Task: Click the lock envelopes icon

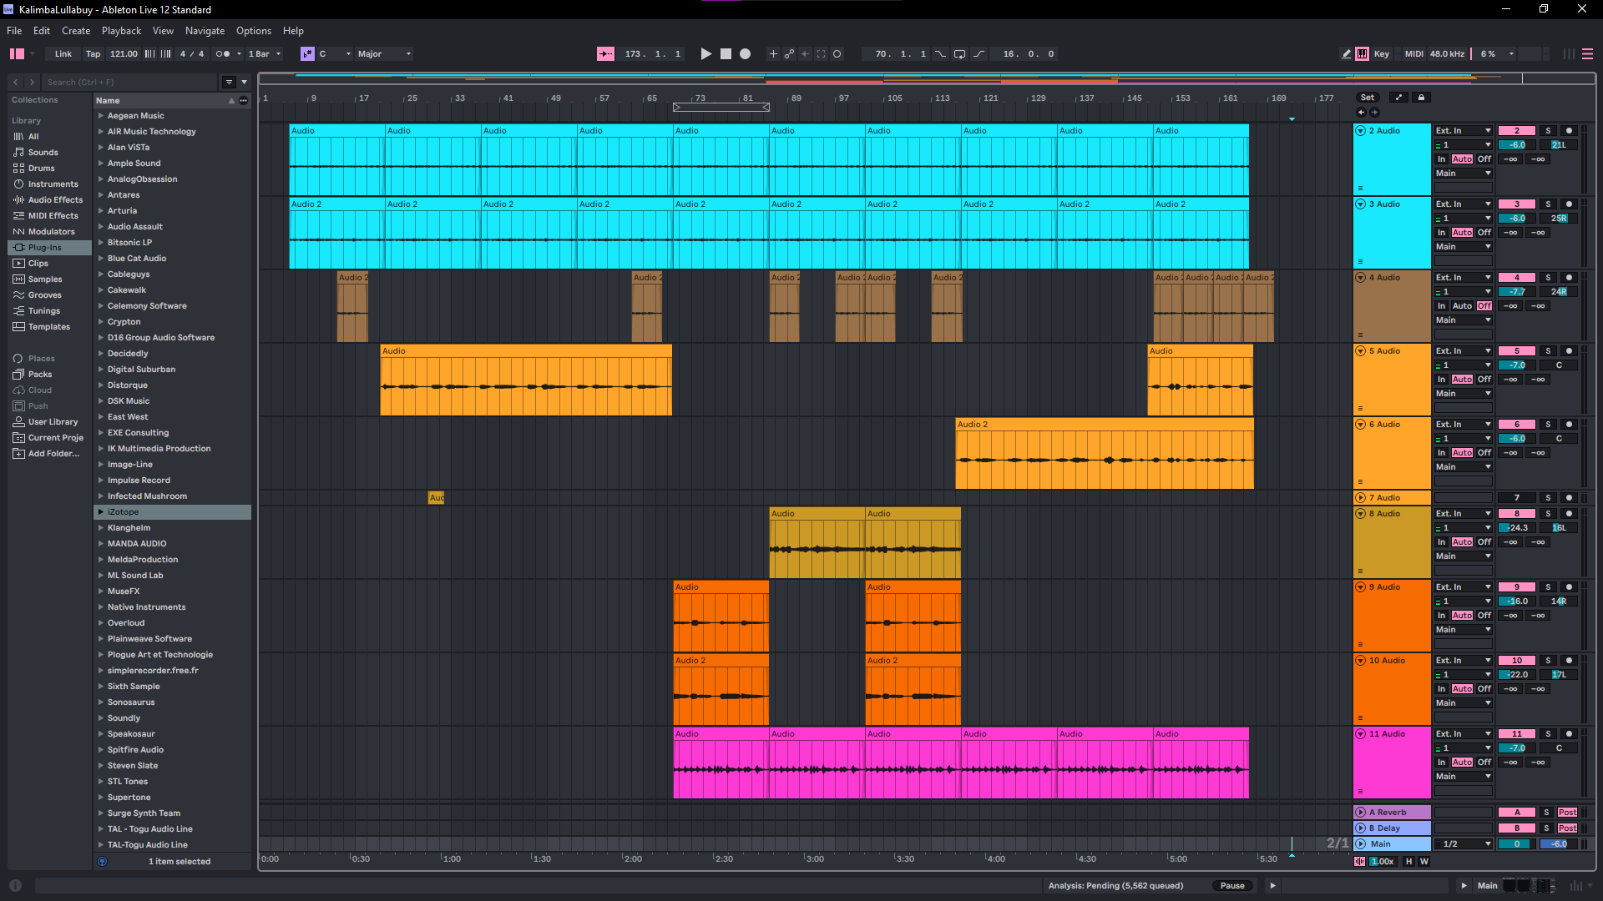Action: click(1421, 98)
